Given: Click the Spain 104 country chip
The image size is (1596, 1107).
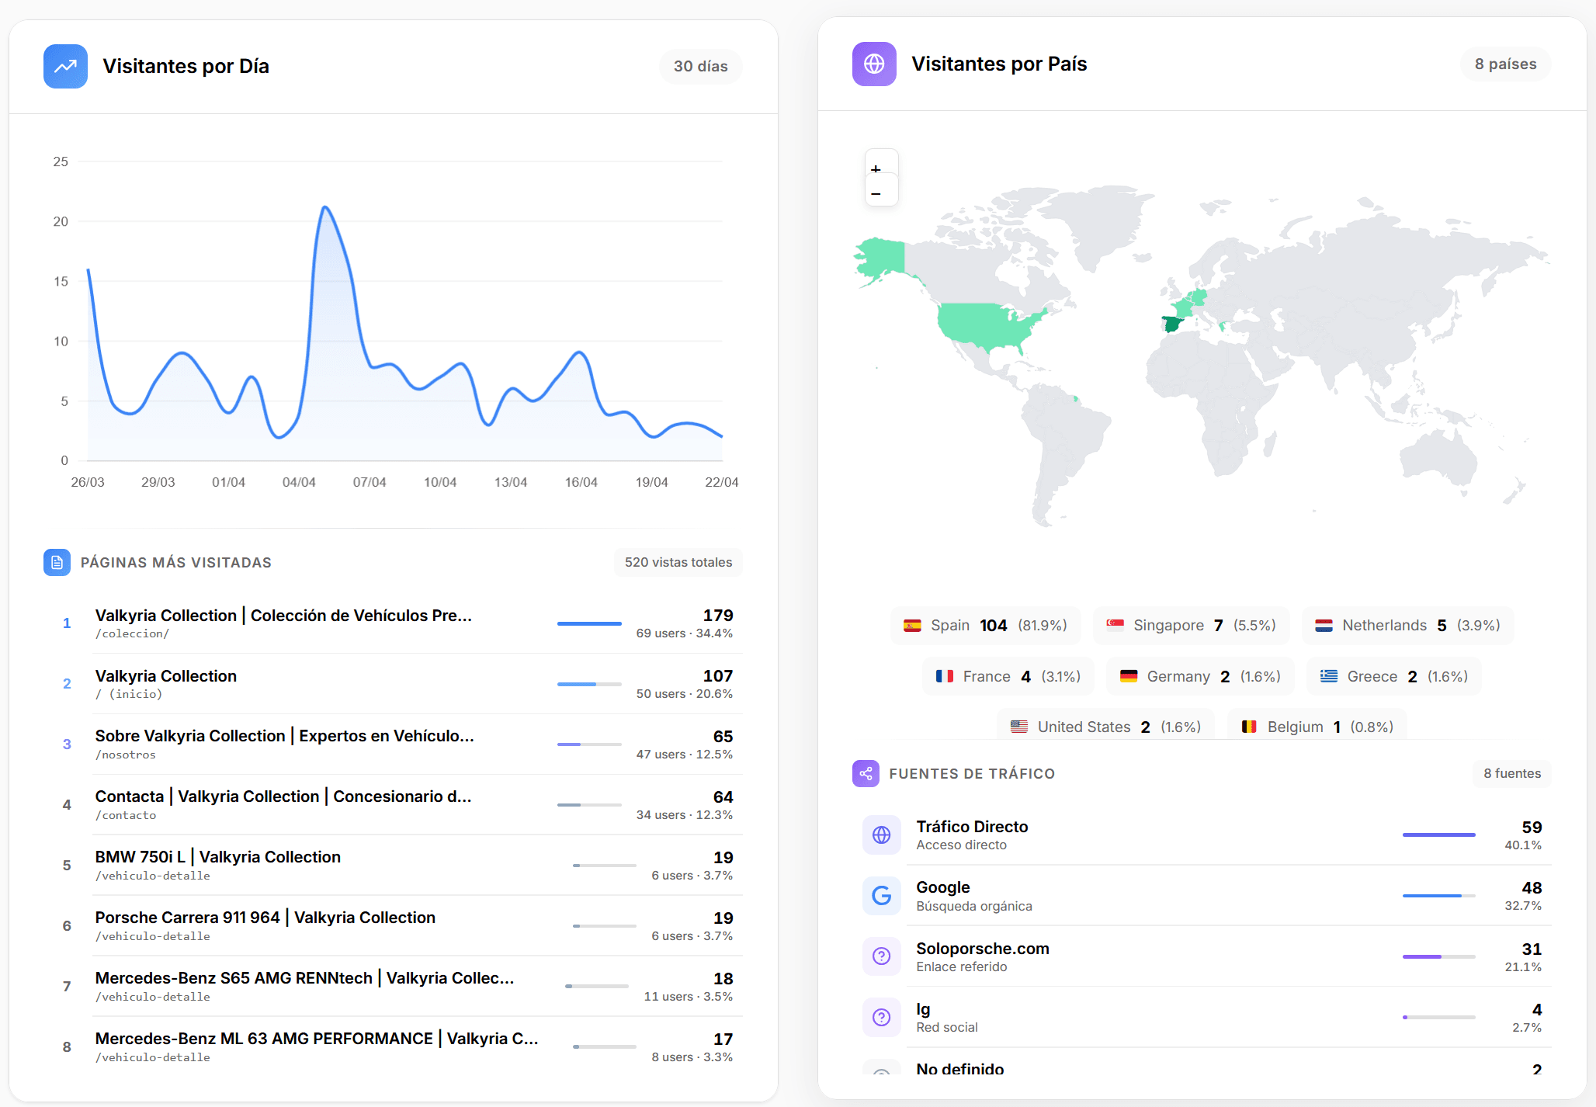Looking at the screenshot, I should [985, 626].
